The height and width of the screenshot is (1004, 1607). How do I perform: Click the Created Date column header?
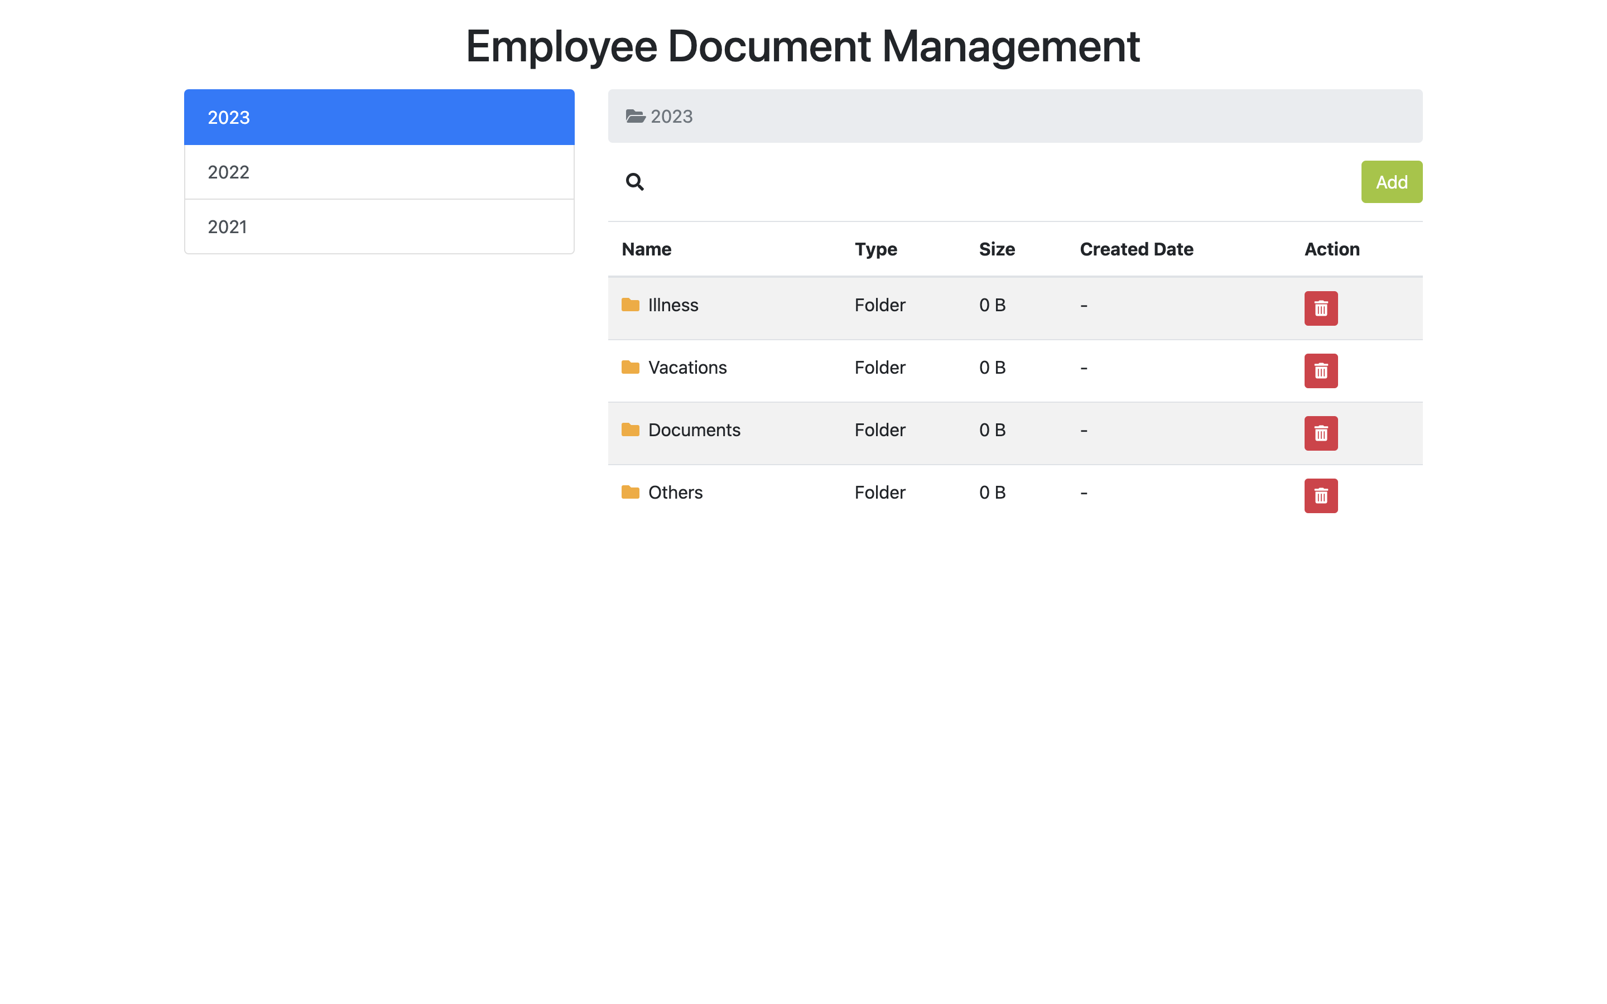[1137, 249]
